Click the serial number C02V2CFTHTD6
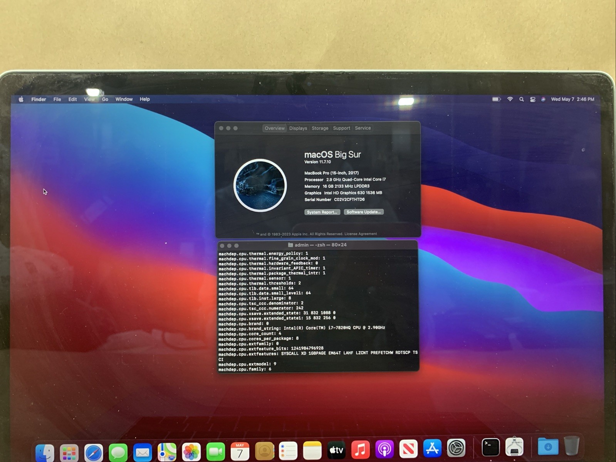 [349, 200]
